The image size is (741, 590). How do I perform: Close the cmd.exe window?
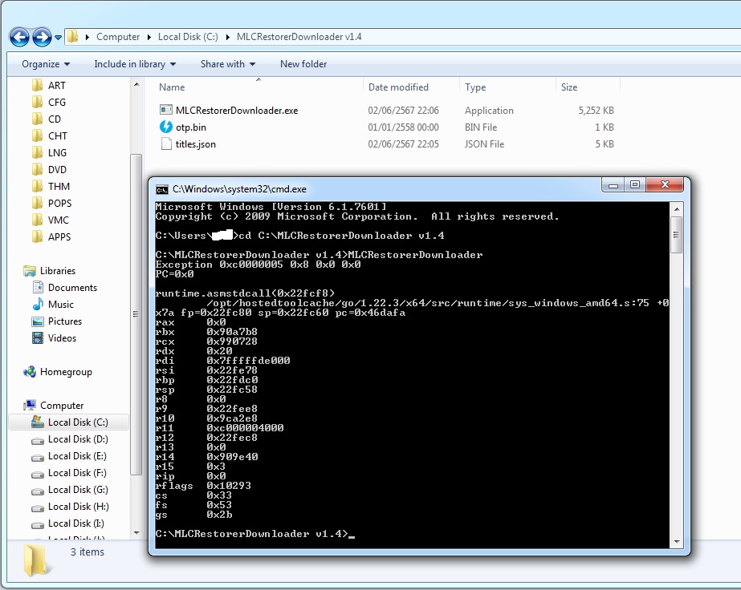click(x=665, y=185)
